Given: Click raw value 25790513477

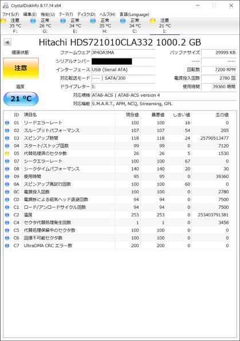Looking at the screenshot, I should click(214, 138).
